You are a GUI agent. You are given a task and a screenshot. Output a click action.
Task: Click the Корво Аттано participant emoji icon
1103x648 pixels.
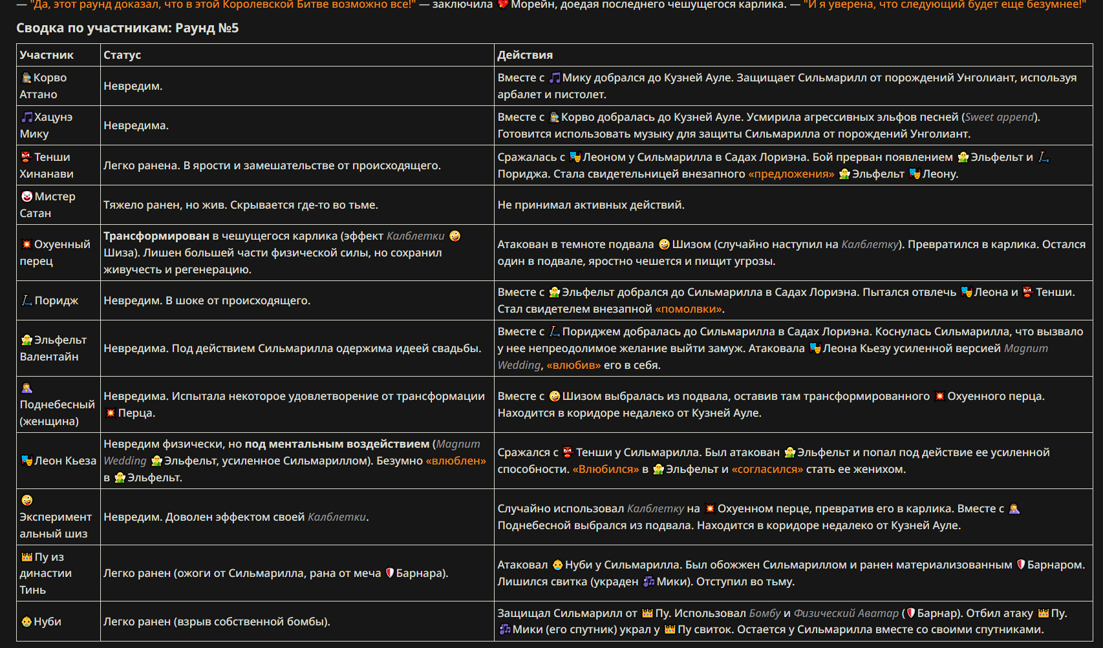(27, 78)
